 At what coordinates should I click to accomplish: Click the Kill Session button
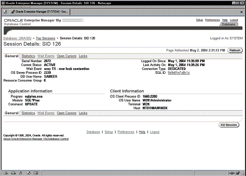click(x=229, y=125)
